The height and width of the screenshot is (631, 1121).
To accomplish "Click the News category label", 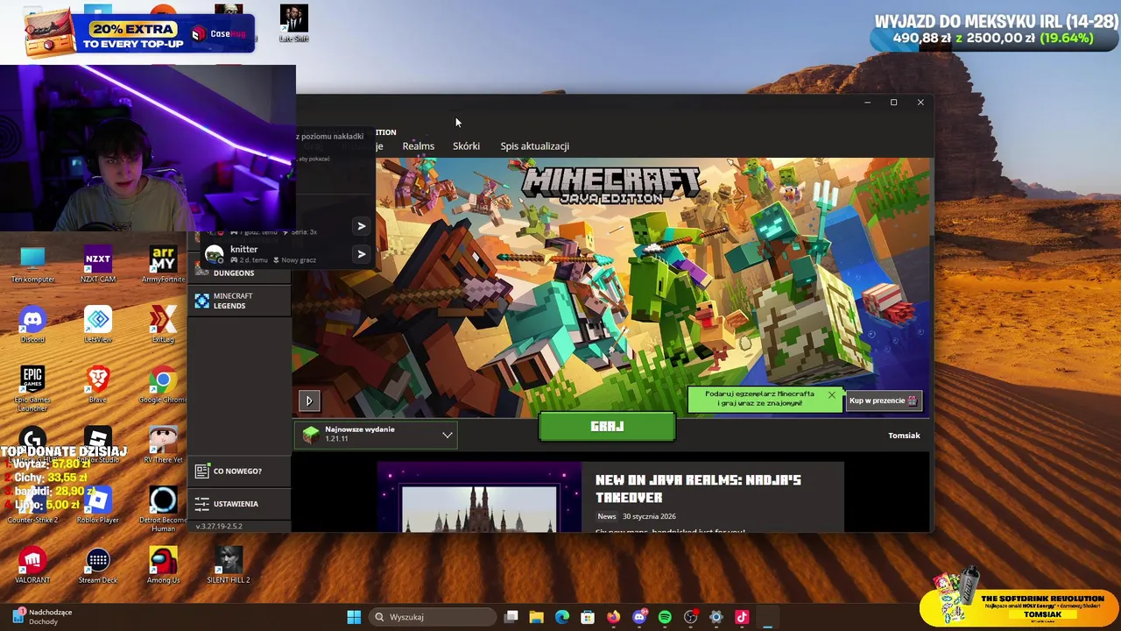I will [607, 516].
